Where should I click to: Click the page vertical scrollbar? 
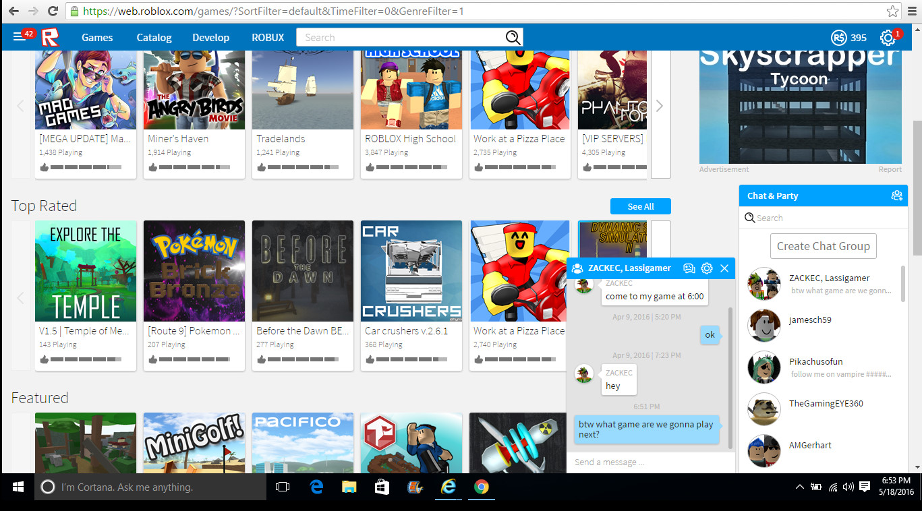[x=917, y=187]
